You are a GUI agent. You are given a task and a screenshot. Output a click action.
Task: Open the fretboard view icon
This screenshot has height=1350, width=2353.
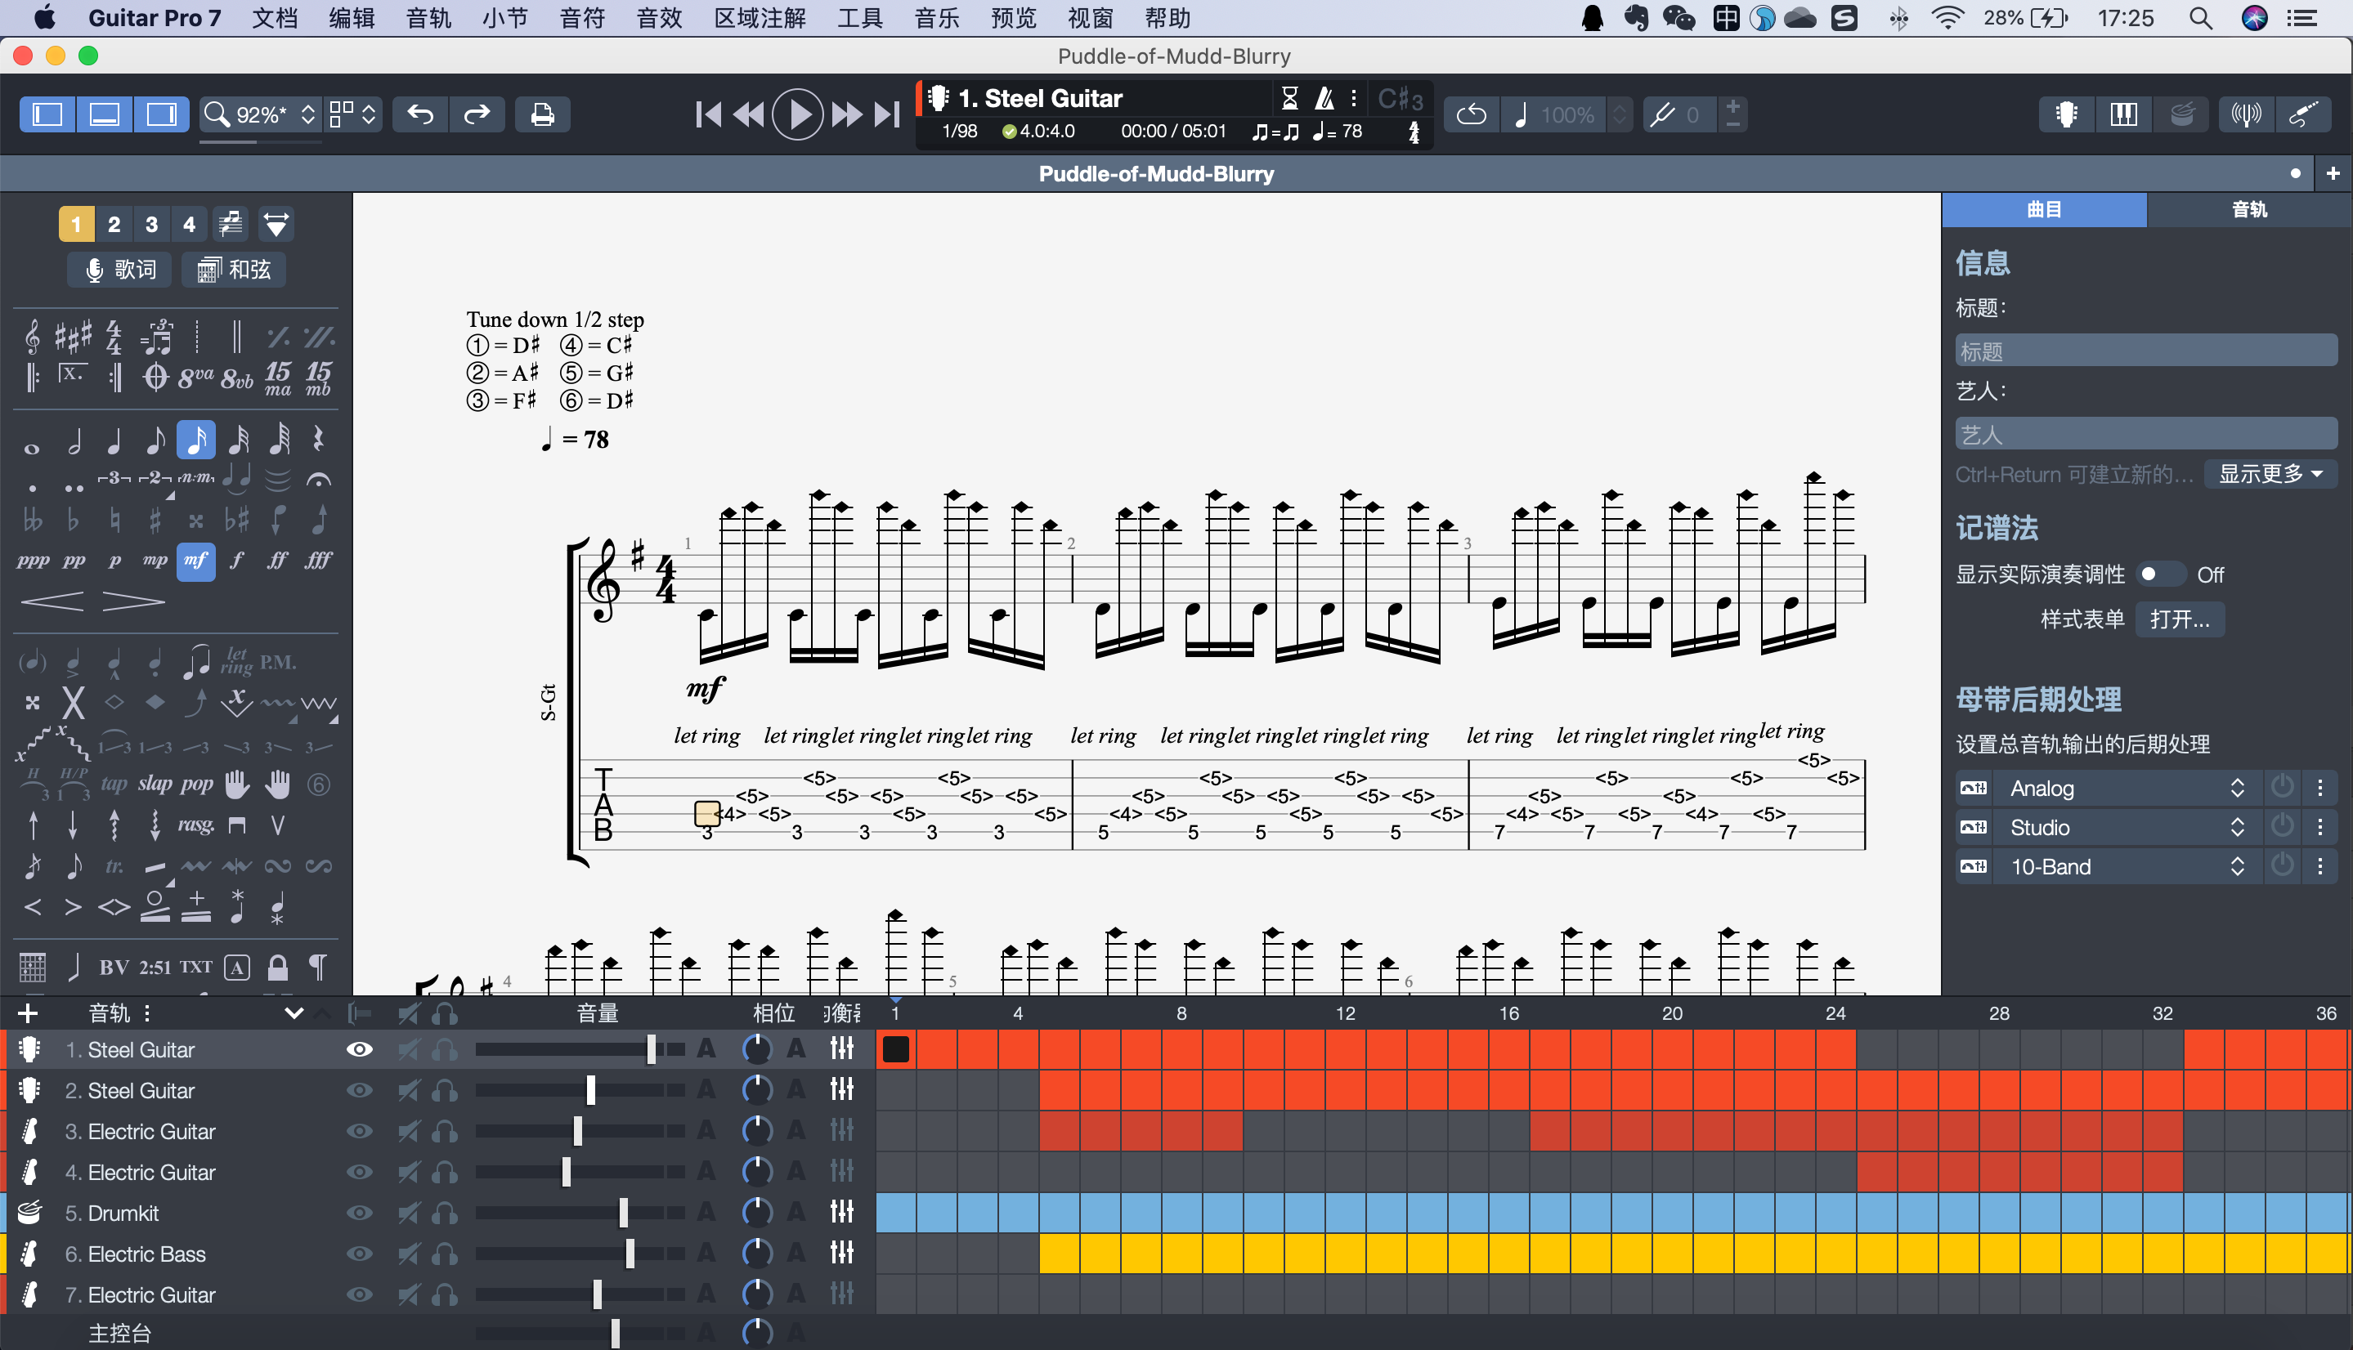pyautogui.click(x=2066, y=115)
